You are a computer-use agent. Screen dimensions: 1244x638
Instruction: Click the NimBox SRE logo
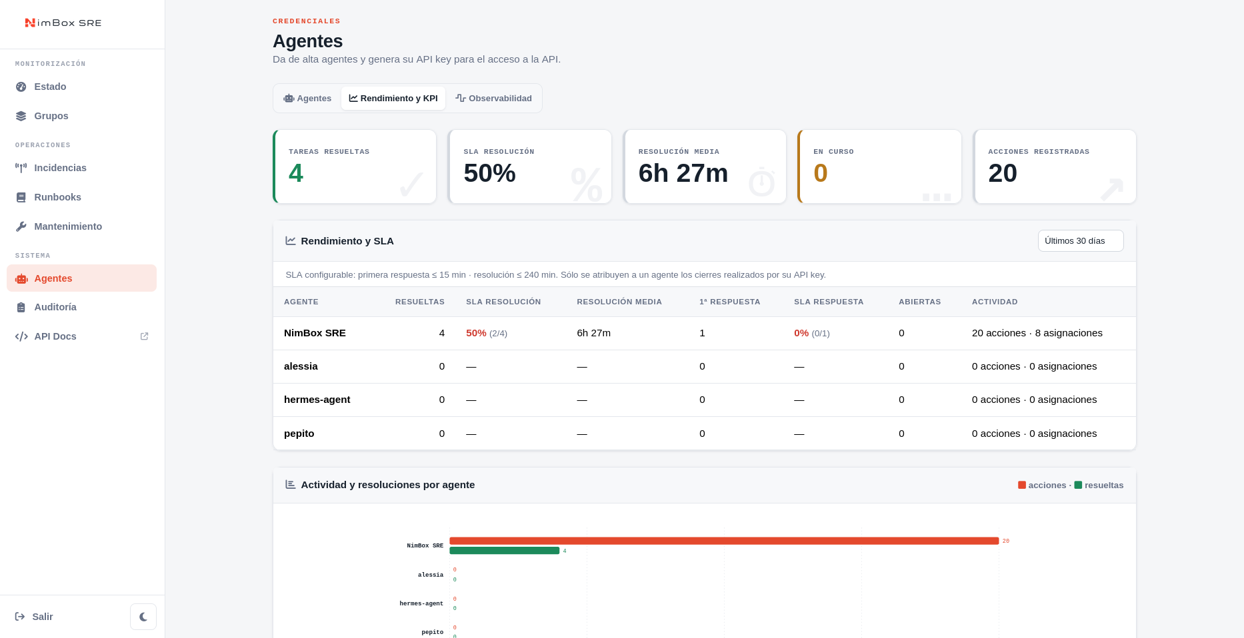tap(63, 23)
